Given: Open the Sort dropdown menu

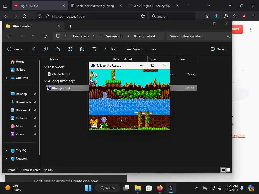Looking at the screenshot, I should [113, 49].
